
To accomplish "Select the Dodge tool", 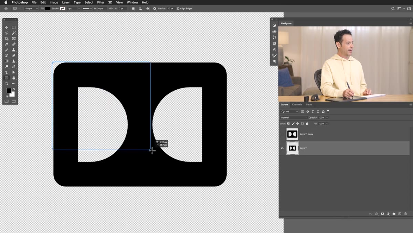I will click(7, 67).
